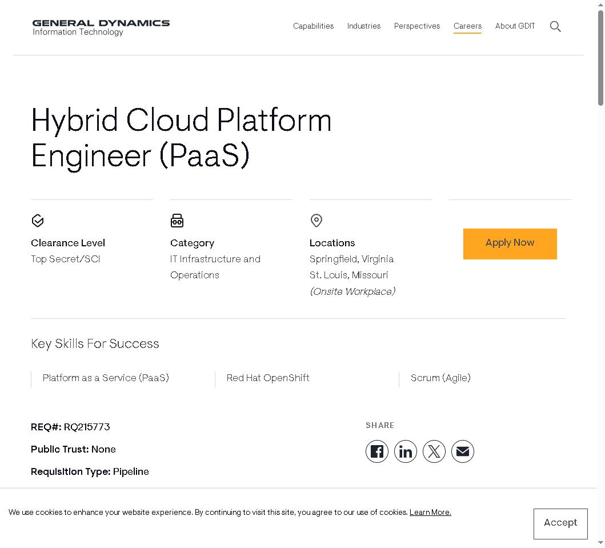605x548 pixels.
Task: Go to General Dynamics Information Technology home logo
Action: pos(101,27)
